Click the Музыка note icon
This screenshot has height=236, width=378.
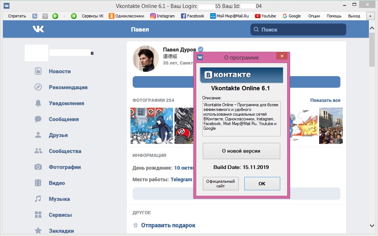tap(38, 199)
